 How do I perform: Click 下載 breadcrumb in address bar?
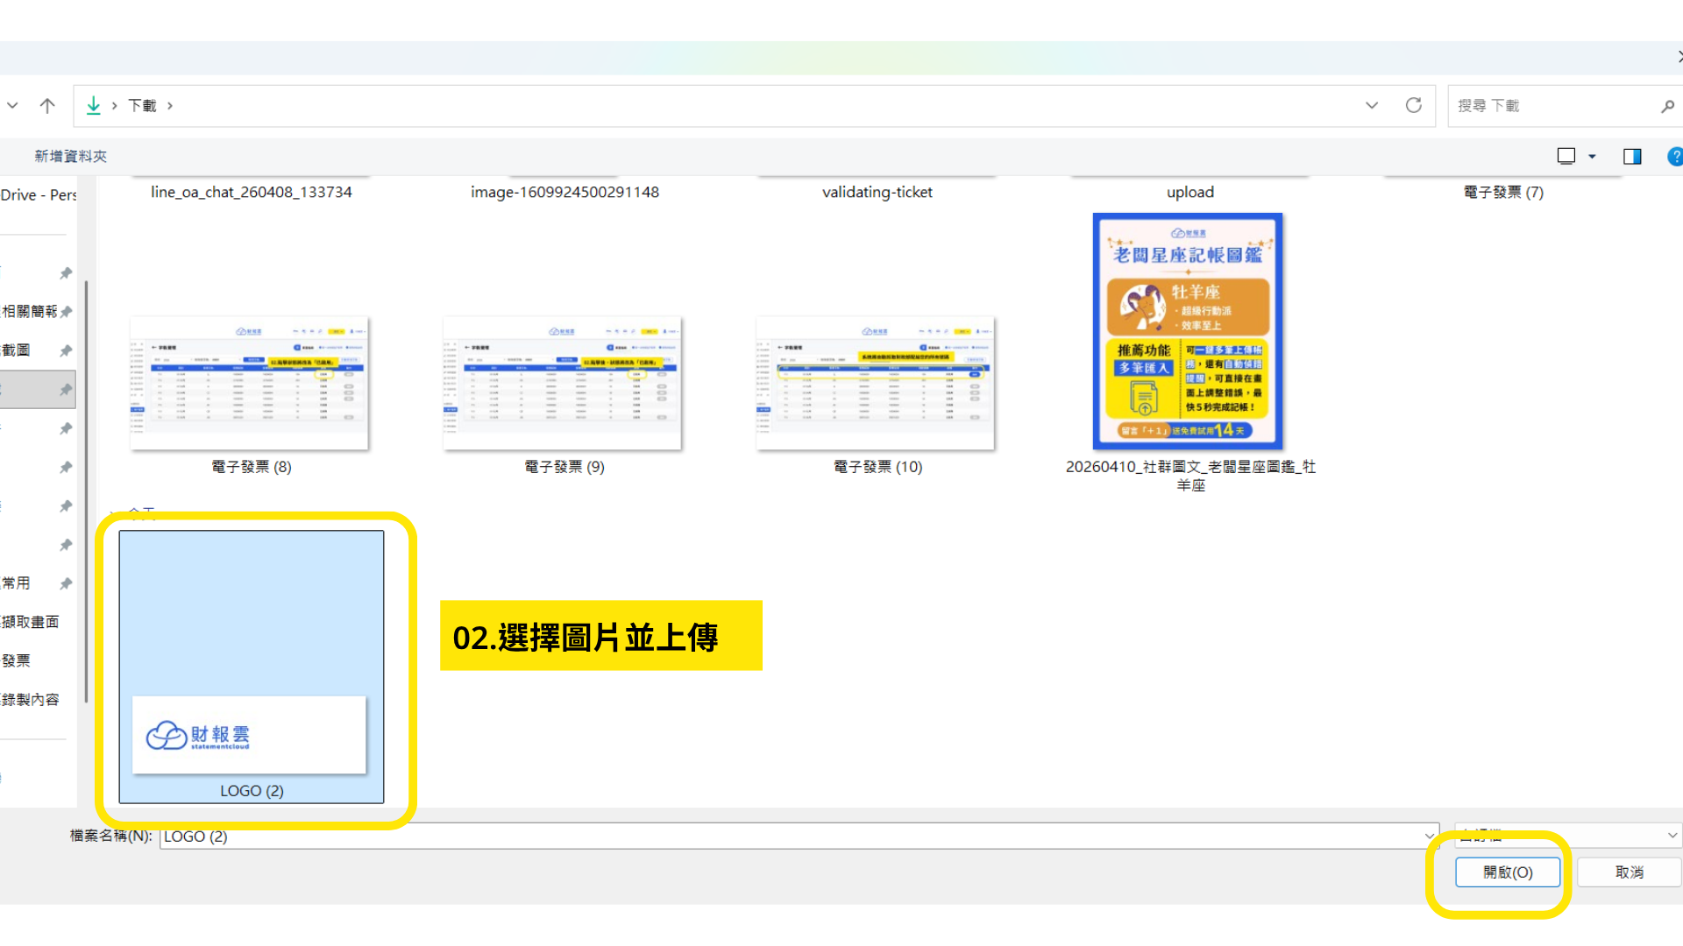tap(142, 106)
